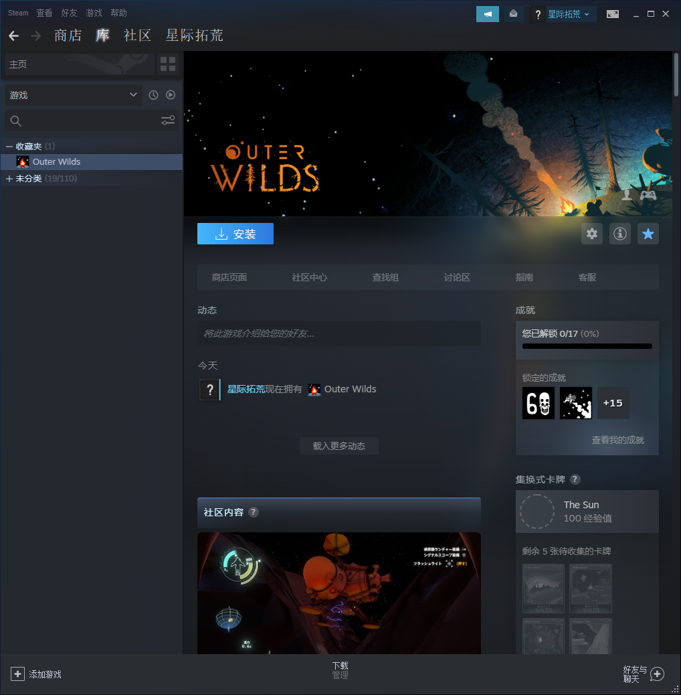
Task: Go to the 社区 tab
Action: [138, 35]
